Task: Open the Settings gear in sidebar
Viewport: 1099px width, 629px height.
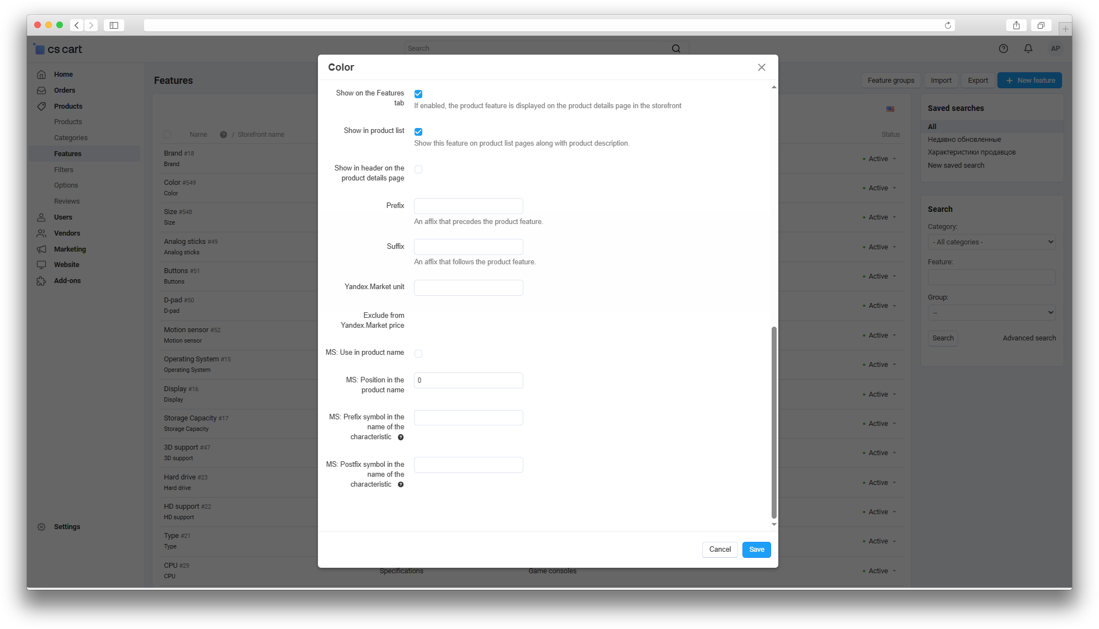Action: tap(42, 526)
